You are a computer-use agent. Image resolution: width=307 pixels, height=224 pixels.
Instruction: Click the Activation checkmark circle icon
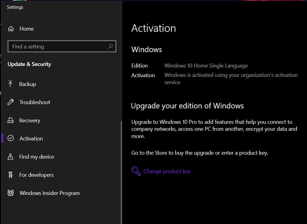(x=11, y=138)
